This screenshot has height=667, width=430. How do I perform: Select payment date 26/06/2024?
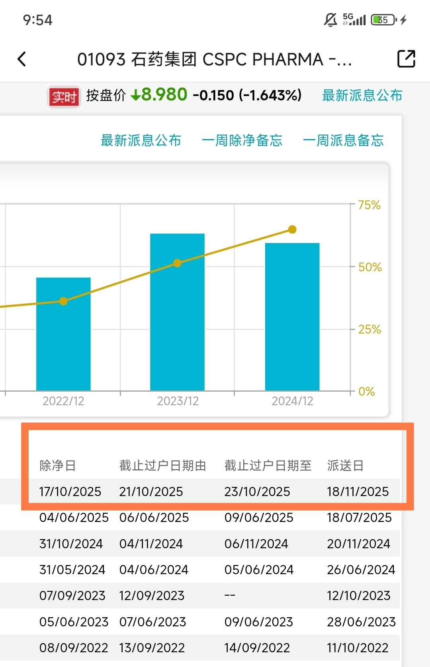pos(361,570)
